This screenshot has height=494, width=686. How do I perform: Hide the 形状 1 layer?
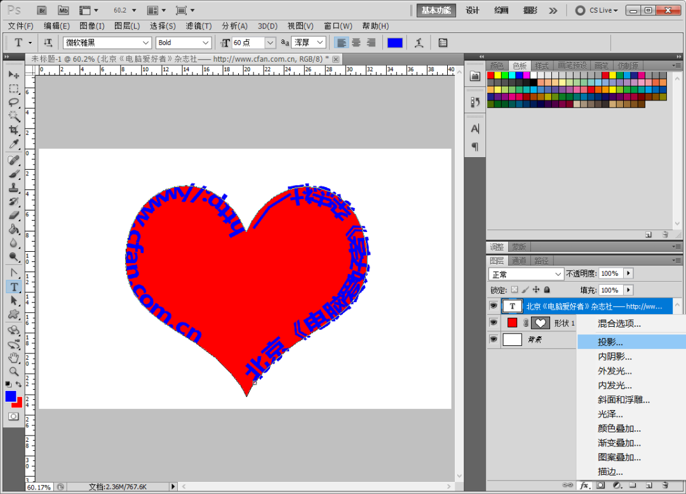click(x=494, y=322)
